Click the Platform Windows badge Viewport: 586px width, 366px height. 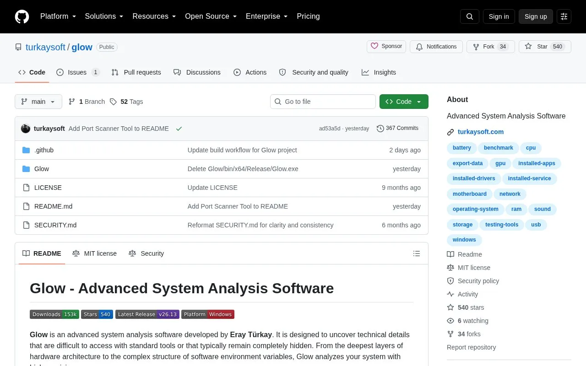click(208, 314)
